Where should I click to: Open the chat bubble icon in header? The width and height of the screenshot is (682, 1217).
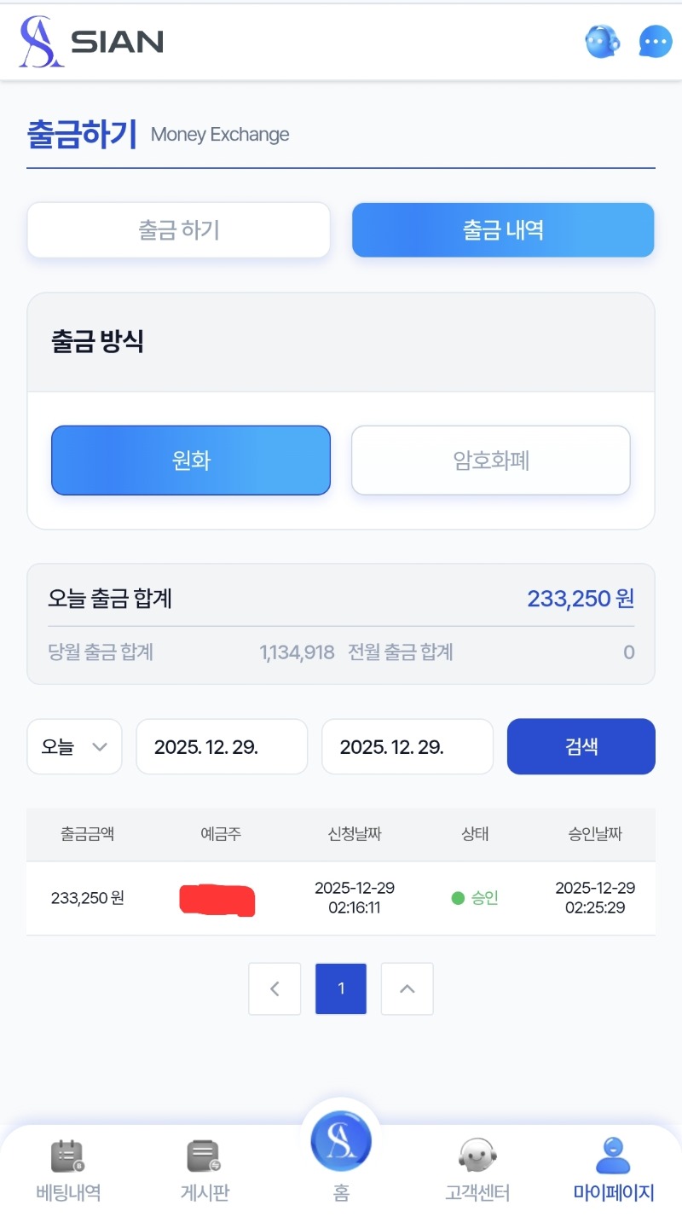pyautogui.click(x=656, y=41)
